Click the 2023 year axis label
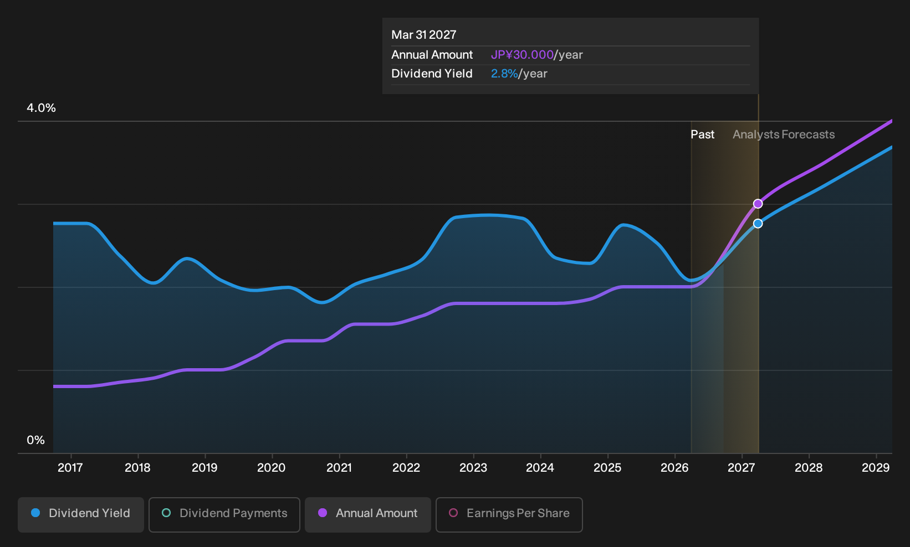 tap(473, 468)
